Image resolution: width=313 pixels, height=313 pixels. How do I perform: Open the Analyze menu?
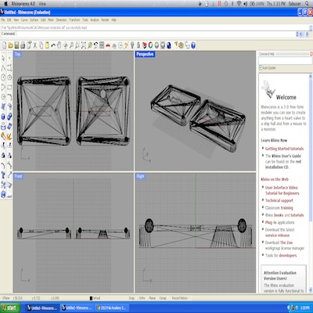point(95,20)
